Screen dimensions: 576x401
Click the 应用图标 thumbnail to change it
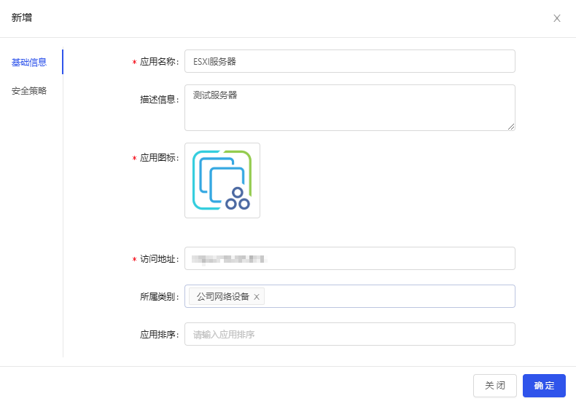222,180
